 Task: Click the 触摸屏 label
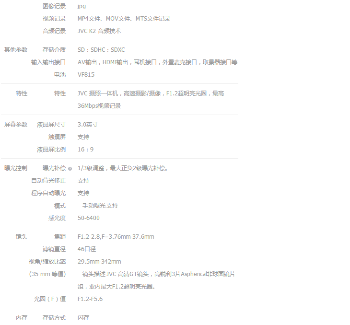click(x=57, y=137)
